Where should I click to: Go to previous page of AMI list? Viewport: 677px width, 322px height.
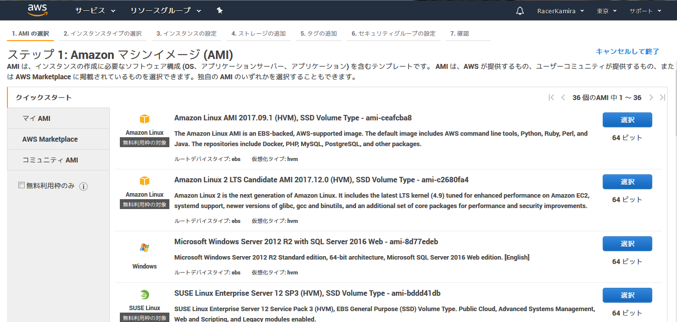pyautogui.click(x=563, y=98)
